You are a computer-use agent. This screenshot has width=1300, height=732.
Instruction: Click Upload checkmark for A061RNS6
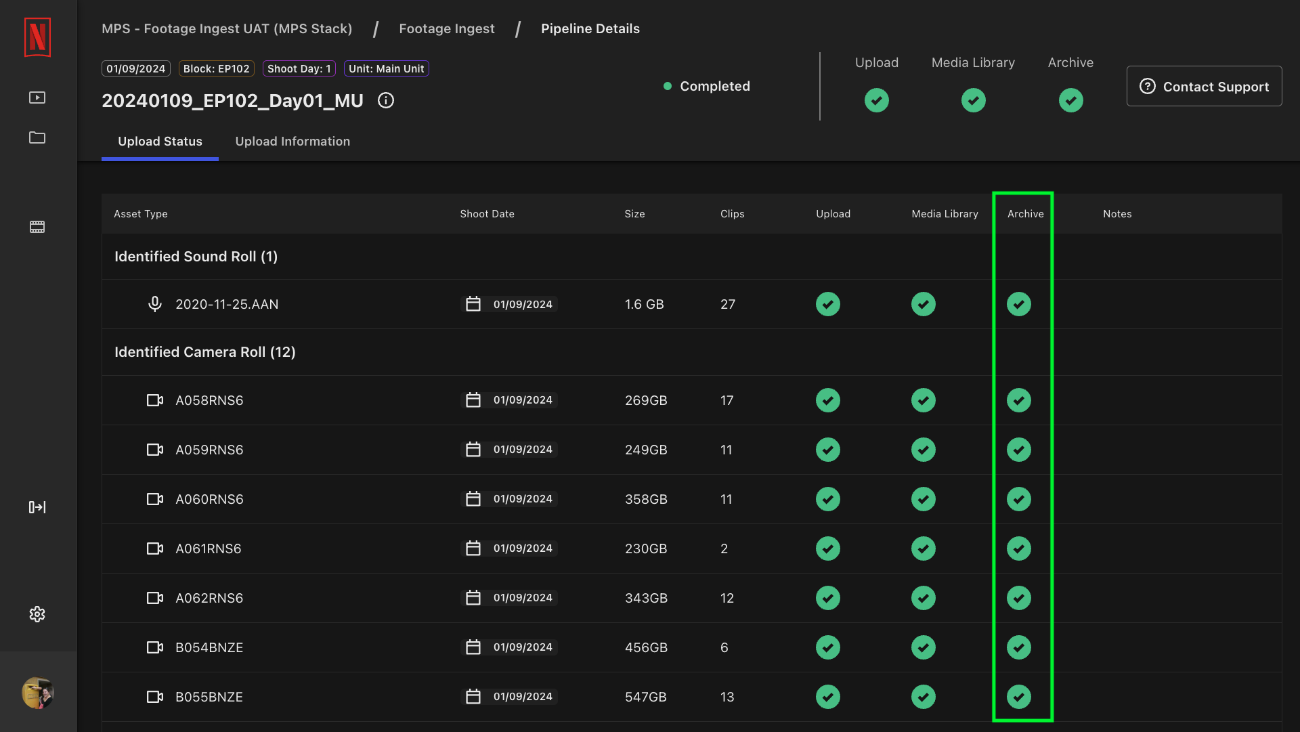[828, 548]
